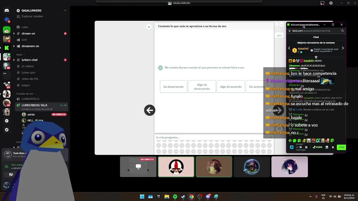
Task: Select the 'Algo en desacuerdo' answer
Action: [202, 87]
